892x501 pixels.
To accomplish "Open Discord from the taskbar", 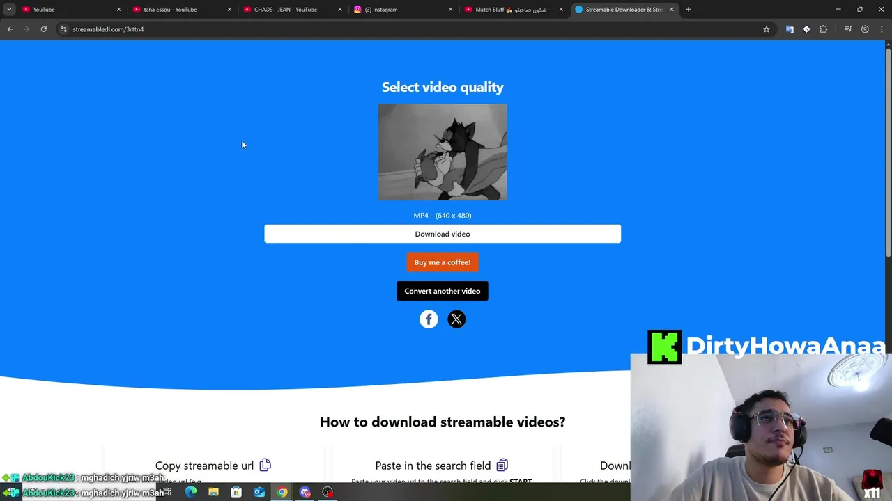I will (305, 492).
